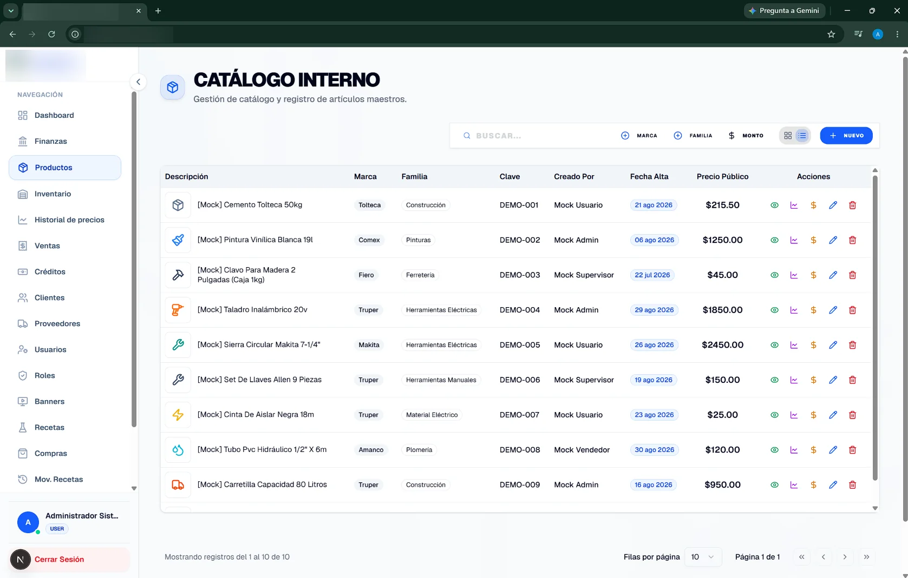The image size is (908, 578).
Task: Reload the browser page
Action: click(51, 34)
